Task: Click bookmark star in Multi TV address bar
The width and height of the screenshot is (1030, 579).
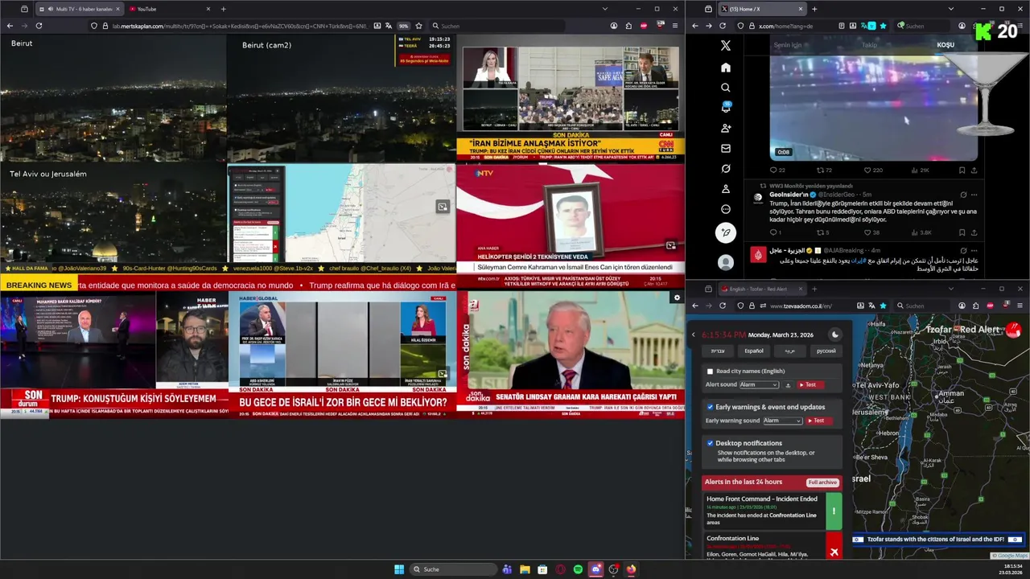Action: pyautogui.click(x=418, y=26)
